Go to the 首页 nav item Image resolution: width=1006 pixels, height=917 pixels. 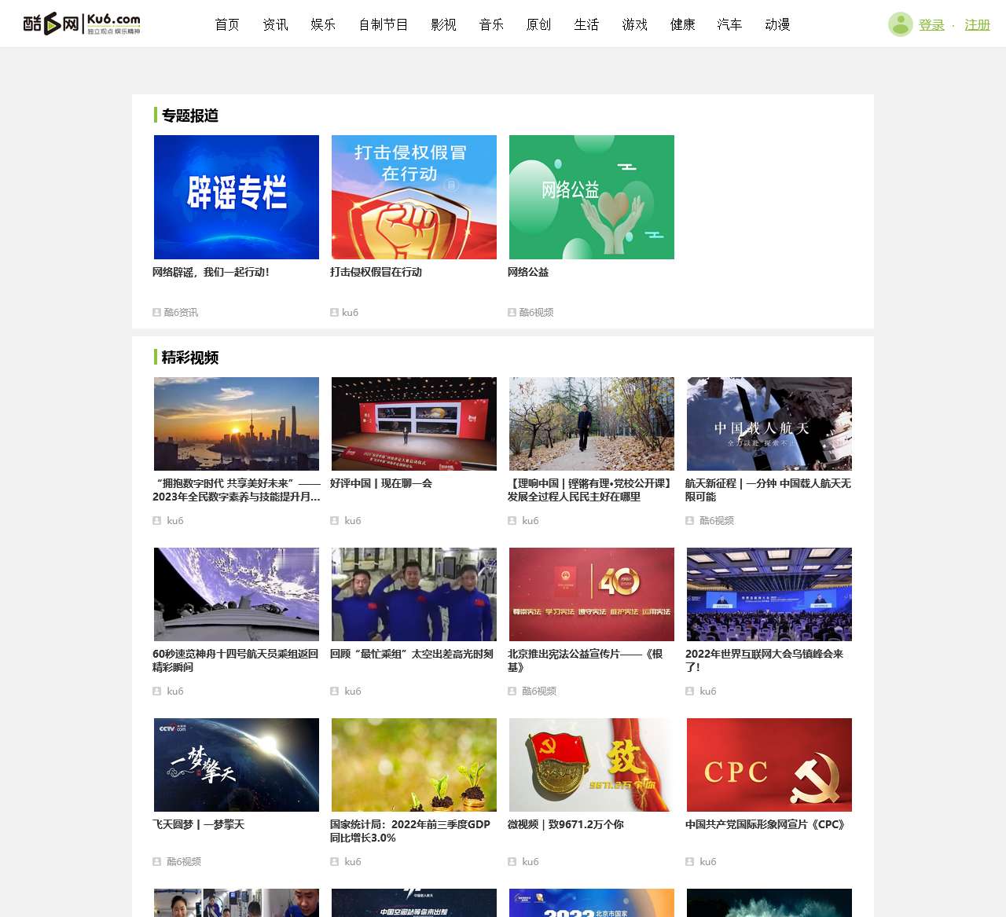(227, 24)
